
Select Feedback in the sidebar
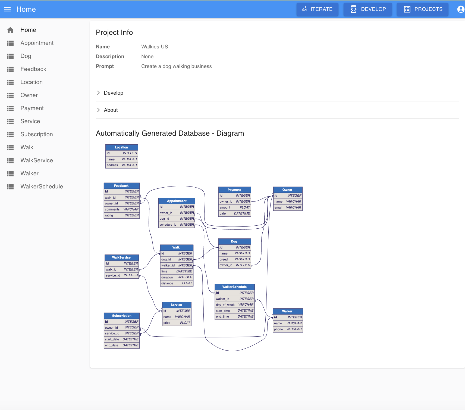pyautogui.click(x=33, y=69)
